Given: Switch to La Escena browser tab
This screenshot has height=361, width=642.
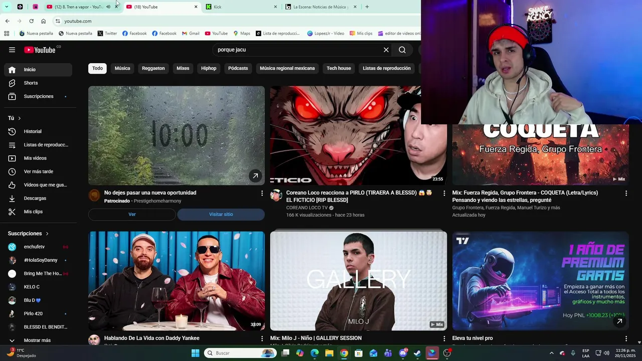Looking at the screenshot, I should coord(321,7).
